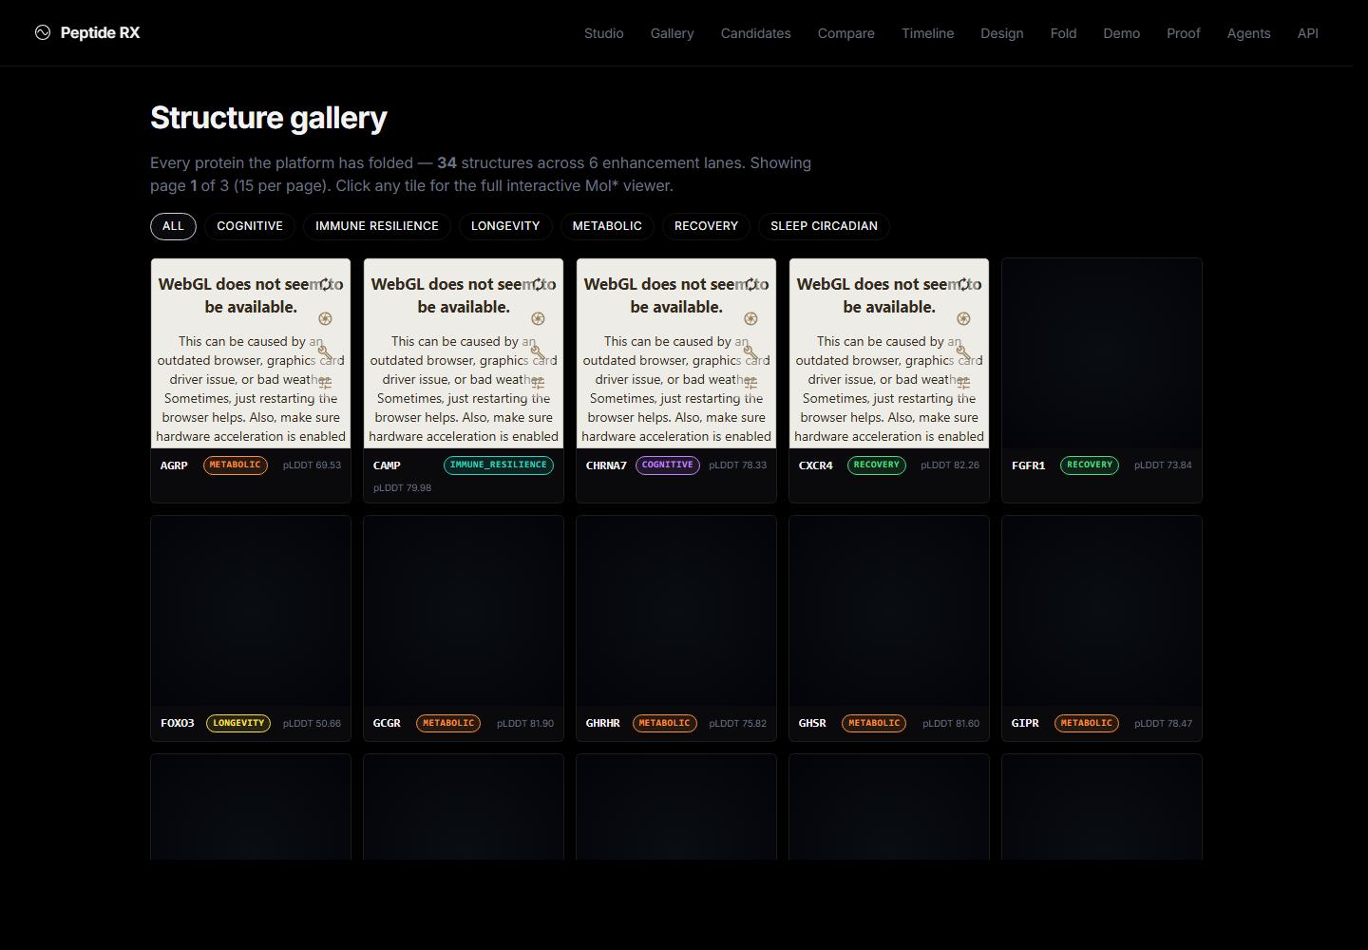The width and height of the screenshot is (1368, 950).
Task: Click the AGRP protein name
Action: click(174, 465)
